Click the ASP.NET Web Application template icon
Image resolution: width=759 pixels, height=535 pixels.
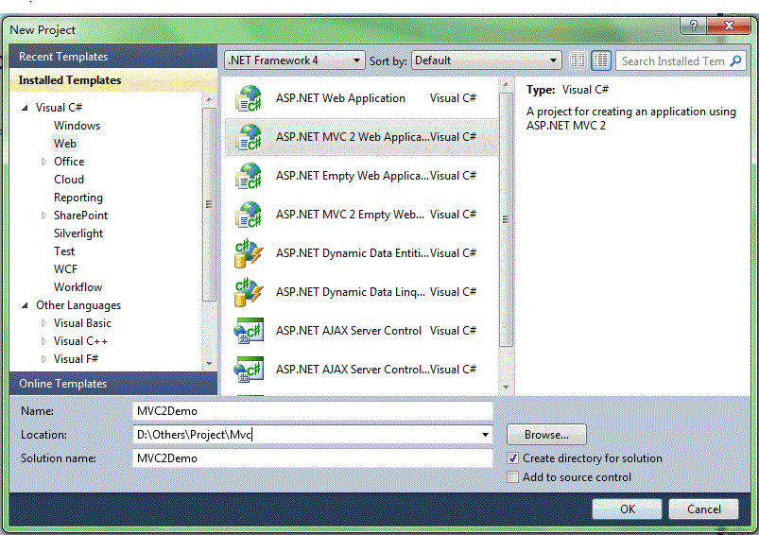[x=249, y=98]
